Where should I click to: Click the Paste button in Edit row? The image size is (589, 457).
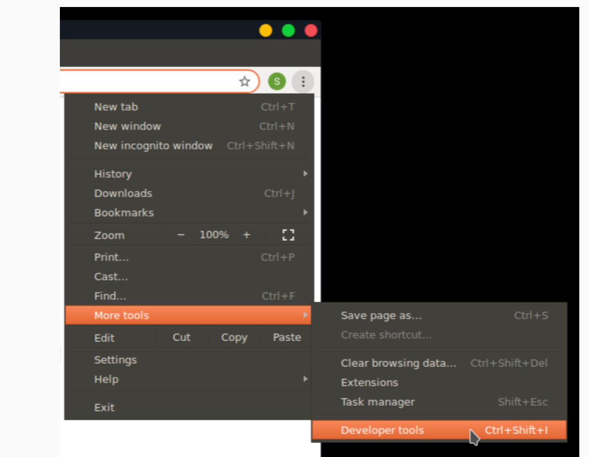pyautogui.click(x=286, y=337)
